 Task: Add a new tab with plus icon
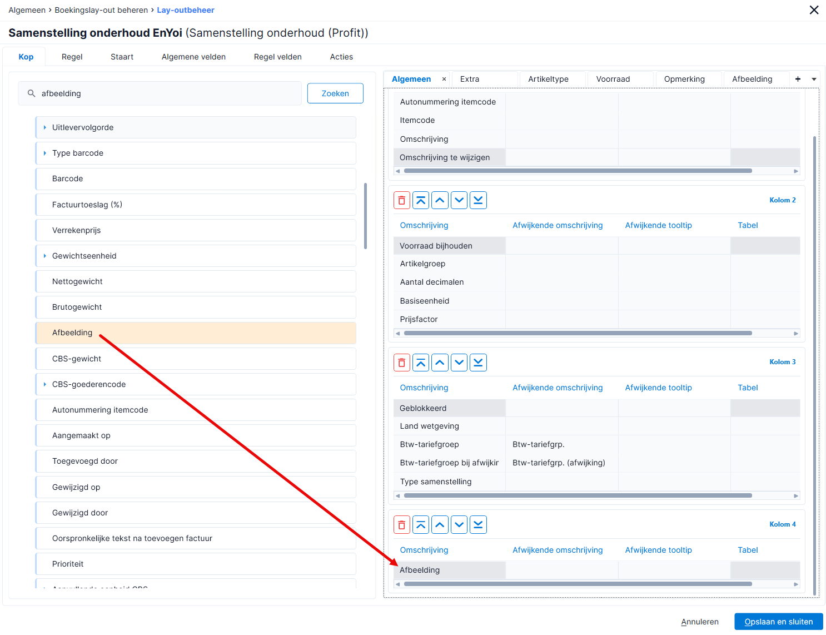[x=798, y=79]
